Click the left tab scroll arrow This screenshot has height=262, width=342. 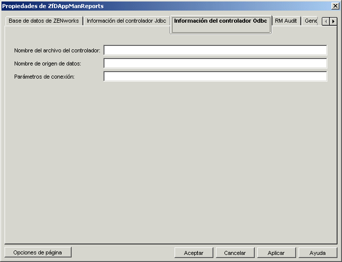(326, 21)
